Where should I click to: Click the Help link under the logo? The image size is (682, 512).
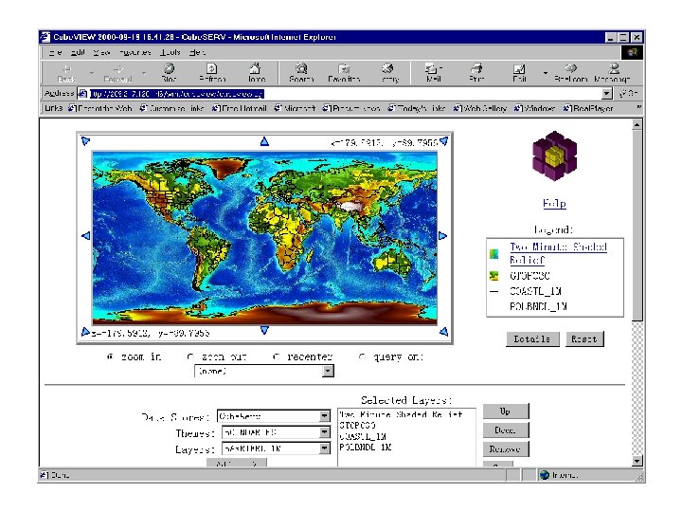click(554, 203)
